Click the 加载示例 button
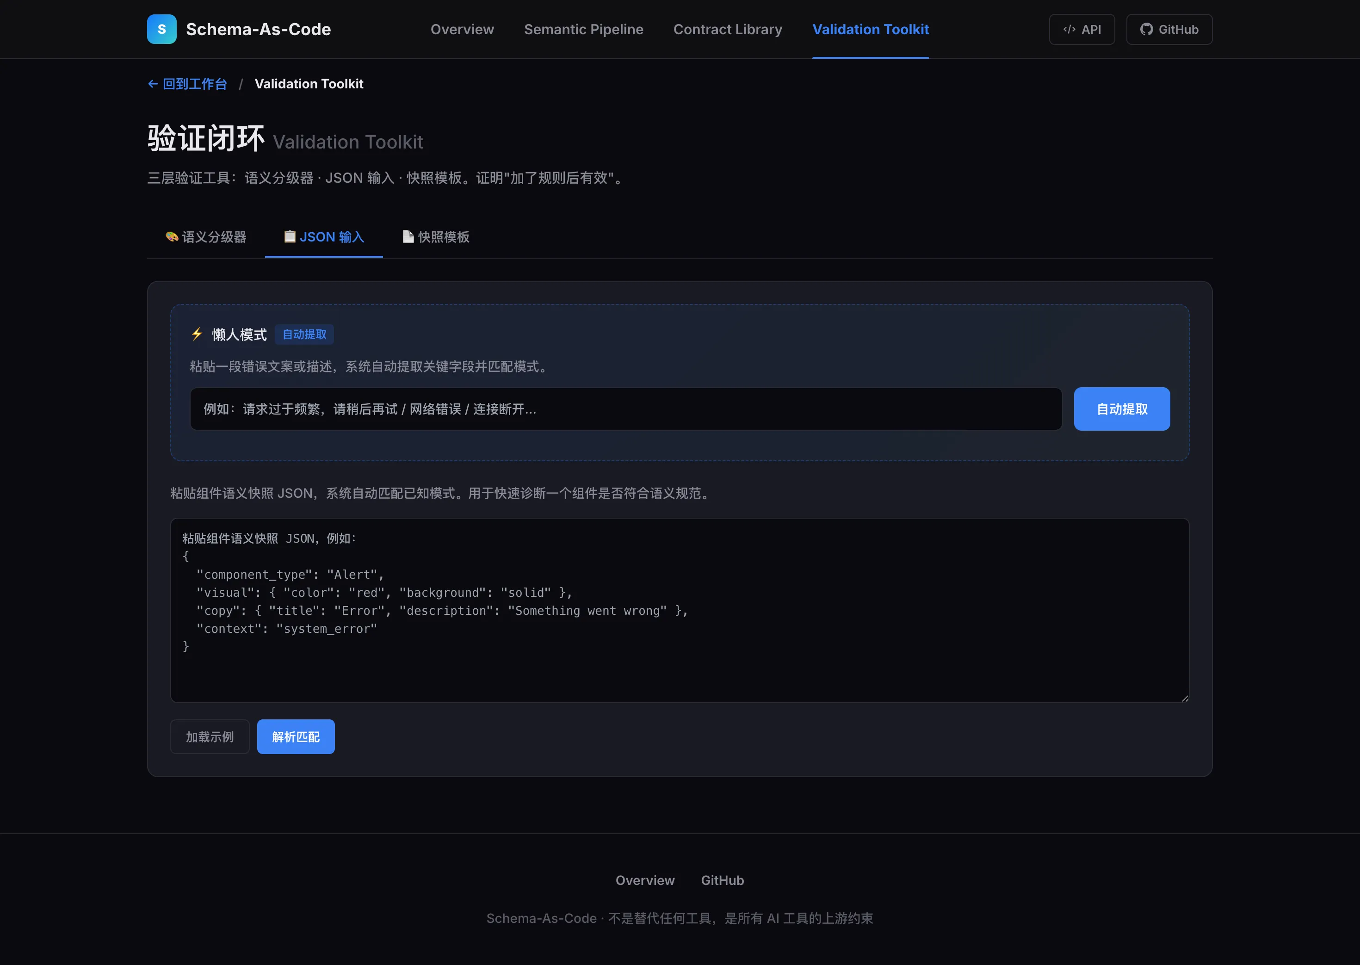Screen dimensions: 1360x965 [210, 737]
